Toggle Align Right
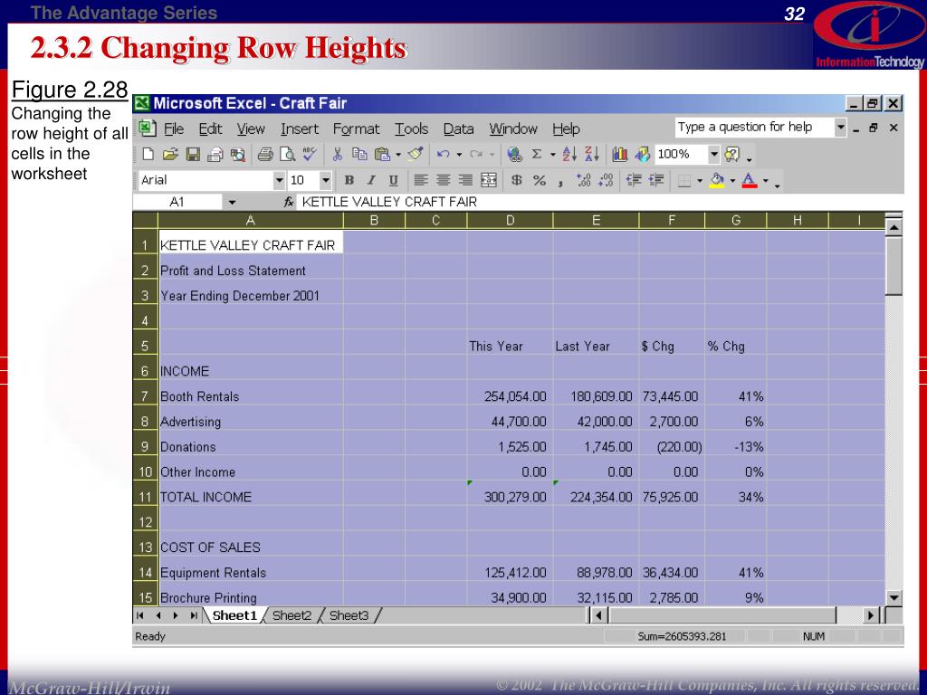 pyautogui.click(x=465, y=180)
